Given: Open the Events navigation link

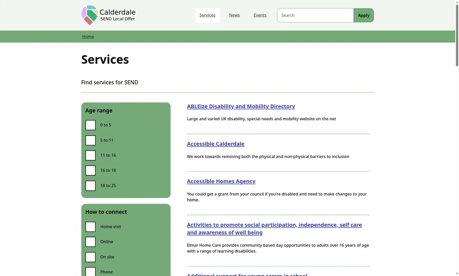Looking at the screenshot, I should coord(260,15).
